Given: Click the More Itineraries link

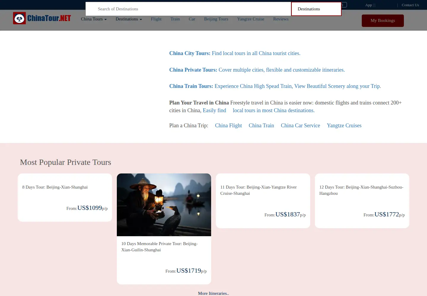Looking at the screenshot, I should click(213, 293).
